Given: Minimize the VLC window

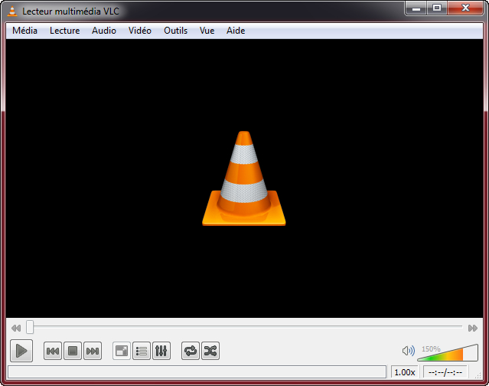Looking at the screenshot, I should tap(416, 8).
